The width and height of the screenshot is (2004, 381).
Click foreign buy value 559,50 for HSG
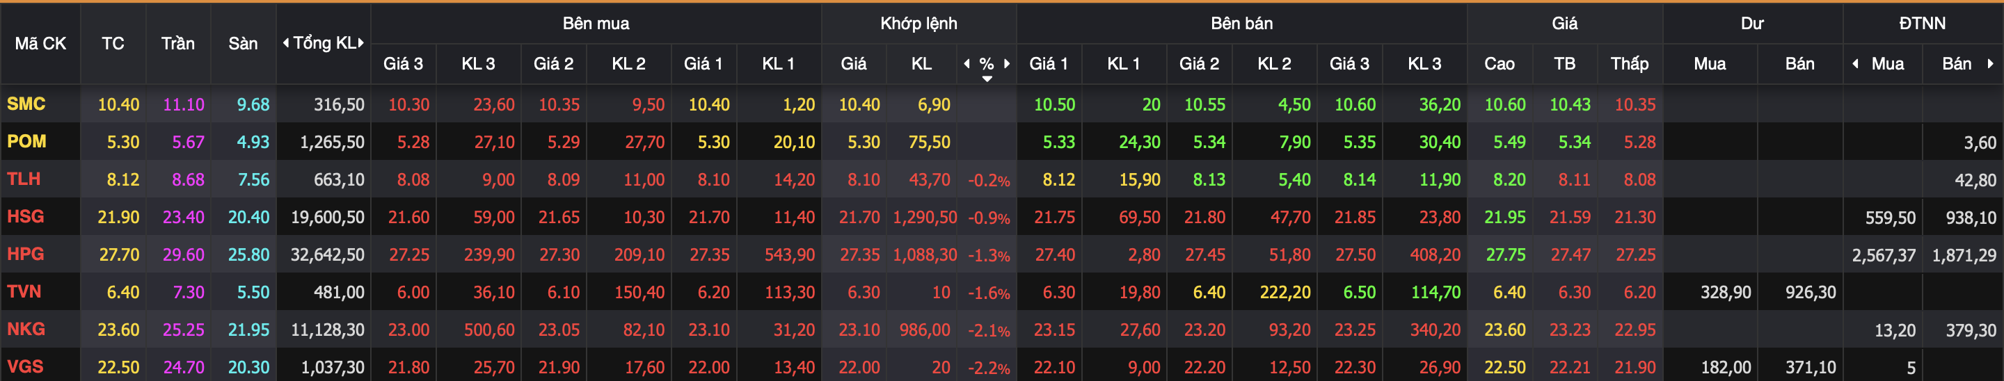click(1891, 218)
